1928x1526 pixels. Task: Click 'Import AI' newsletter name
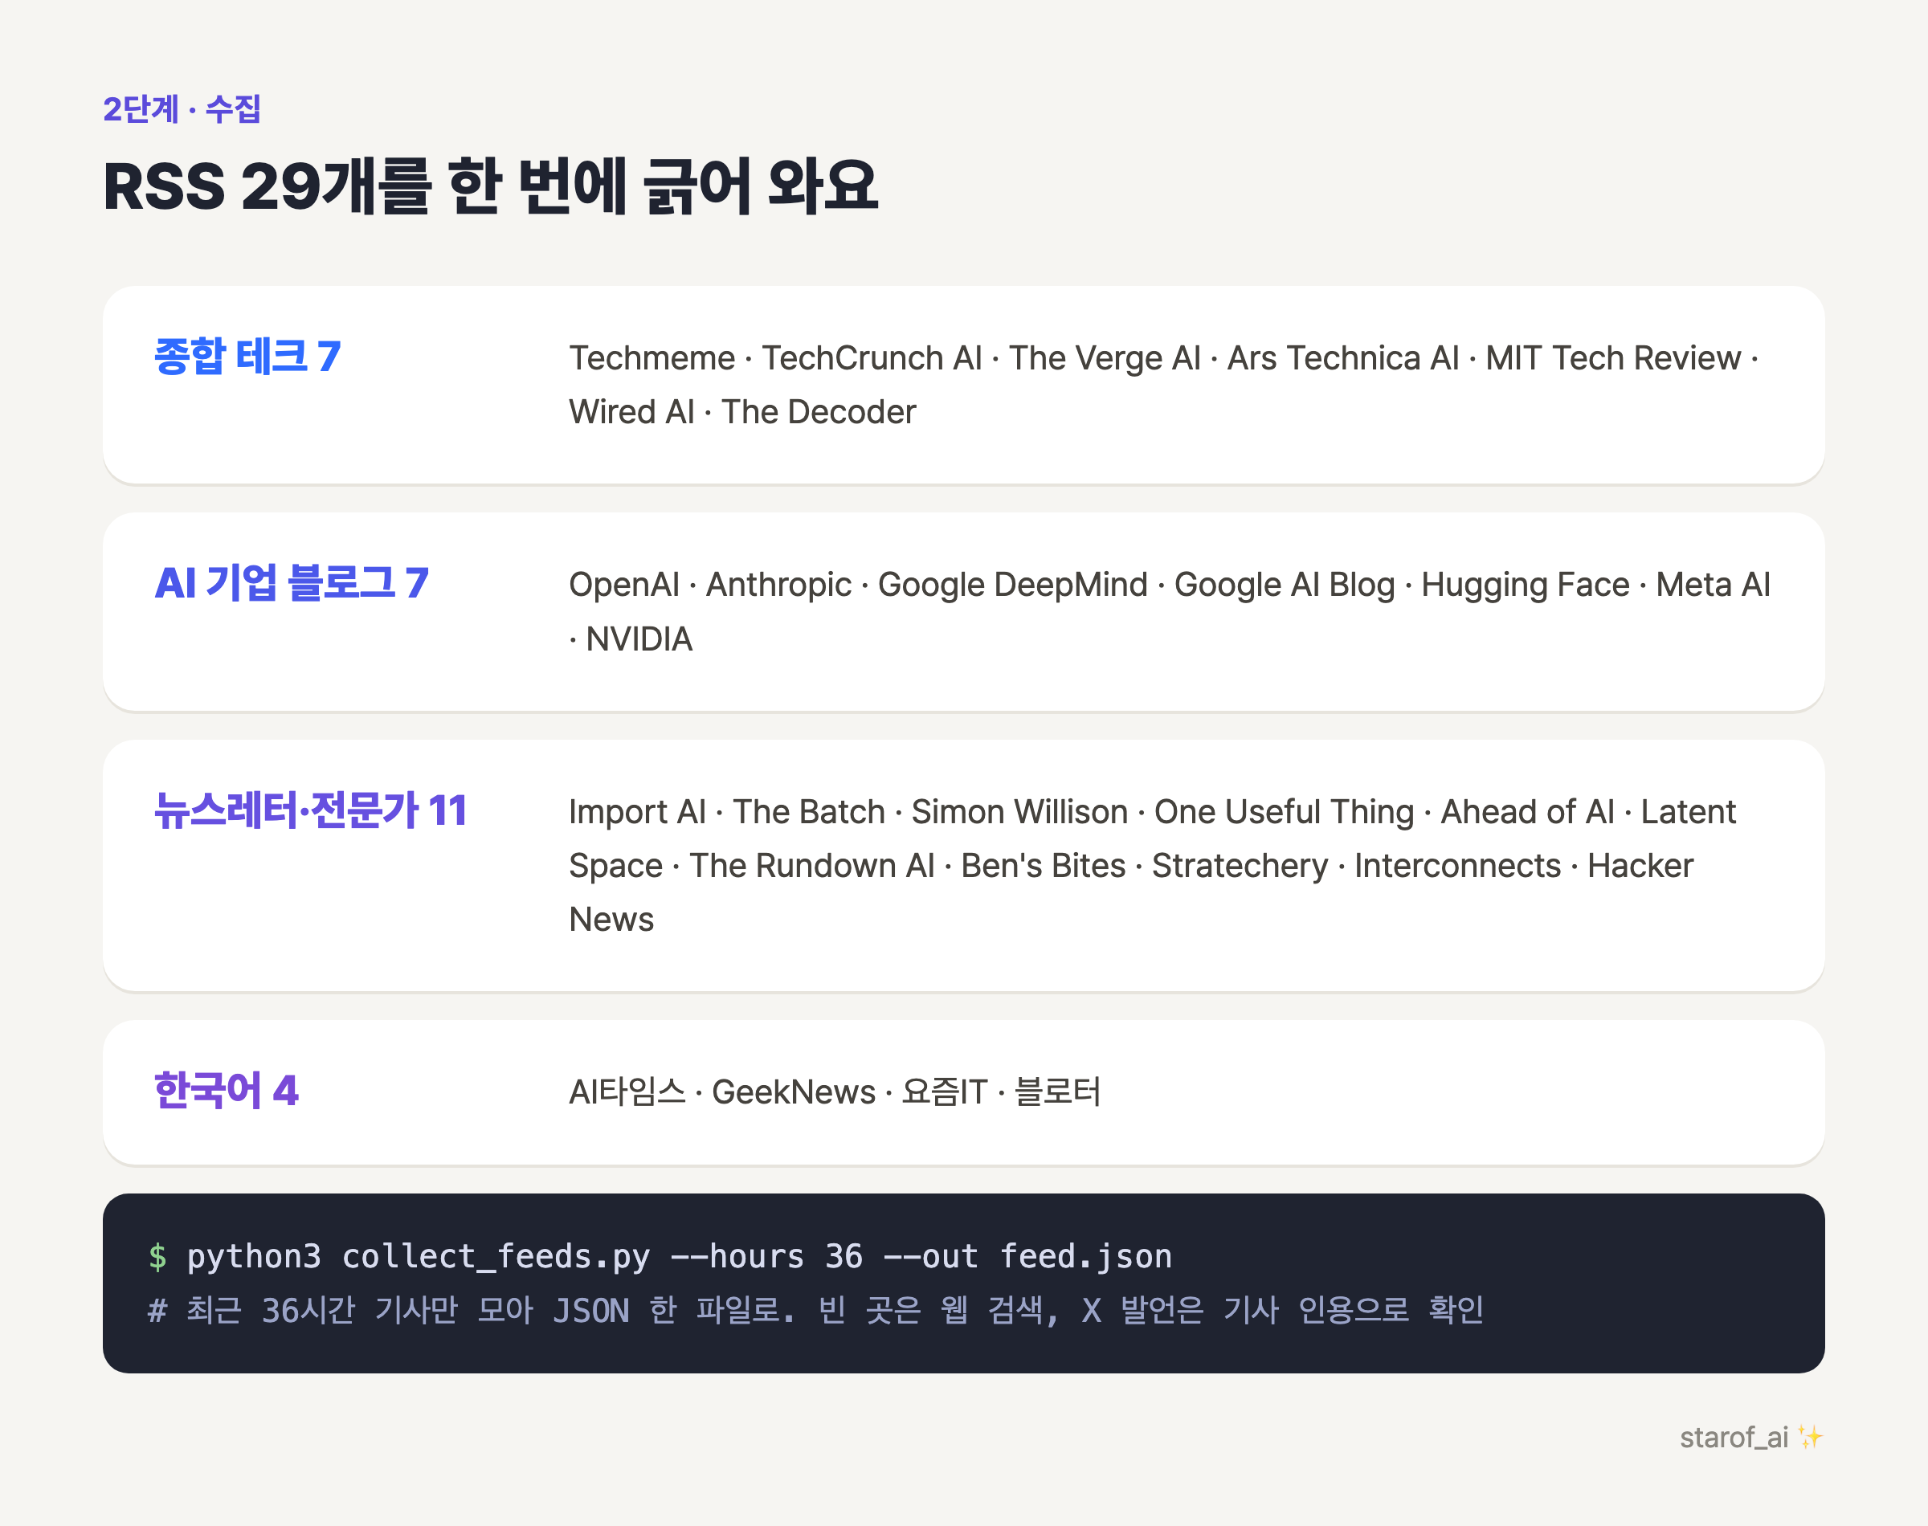pyautogui.click(x=637, y=812)
